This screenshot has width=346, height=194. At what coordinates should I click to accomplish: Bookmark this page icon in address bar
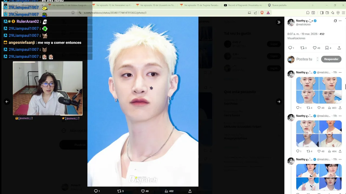coord(73,13)
